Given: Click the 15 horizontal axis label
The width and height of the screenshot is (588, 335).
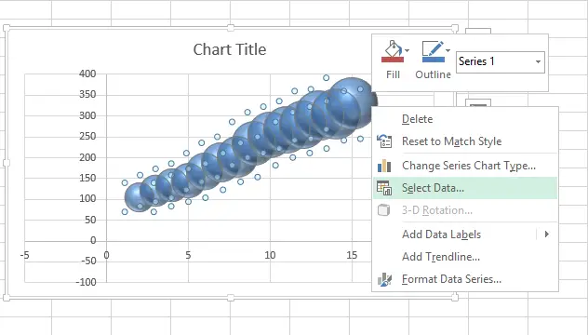Looking at the screenshot, I should [352, 255].
